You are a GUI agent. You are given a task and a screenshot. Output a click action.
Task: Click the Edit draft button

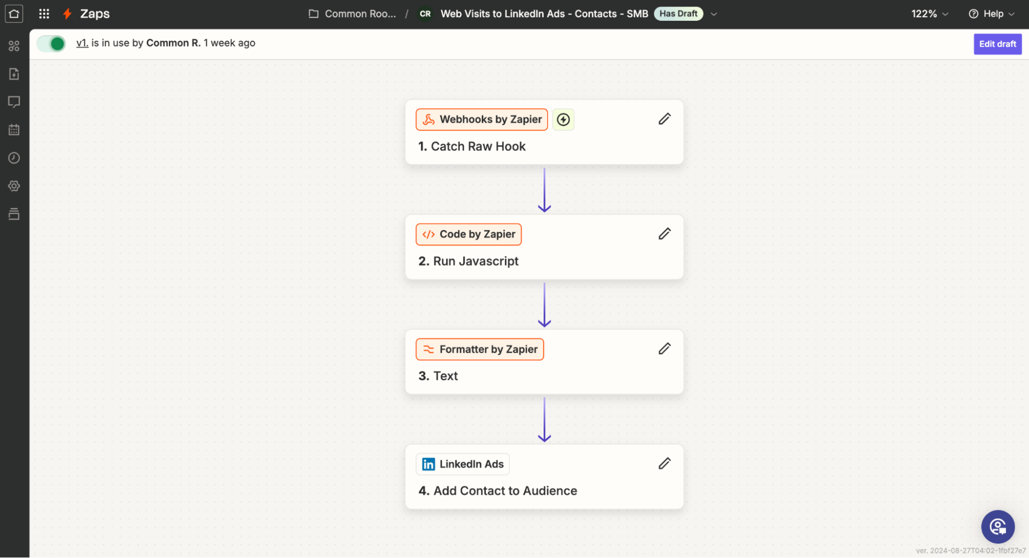(x=997, y=44)
